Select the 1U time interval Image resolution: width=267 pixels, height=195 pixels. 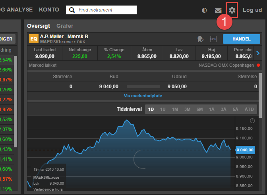[163, 109]
